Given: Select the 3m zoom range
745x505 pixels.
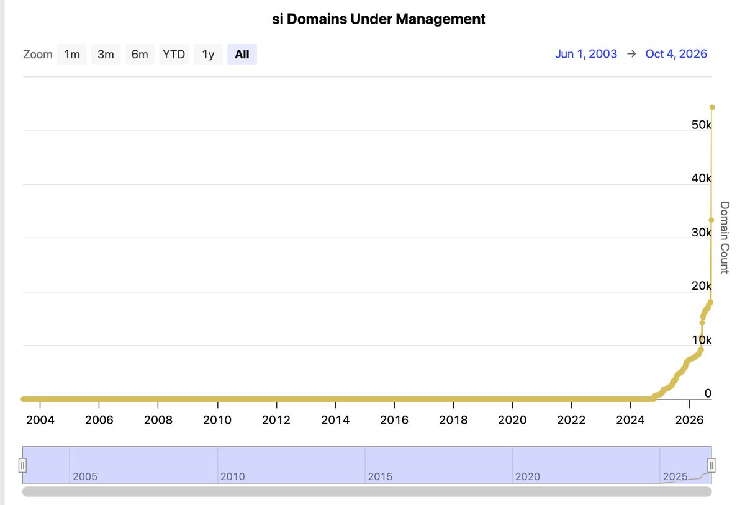Looking at the screenshot, I should [x=106, y=55].
